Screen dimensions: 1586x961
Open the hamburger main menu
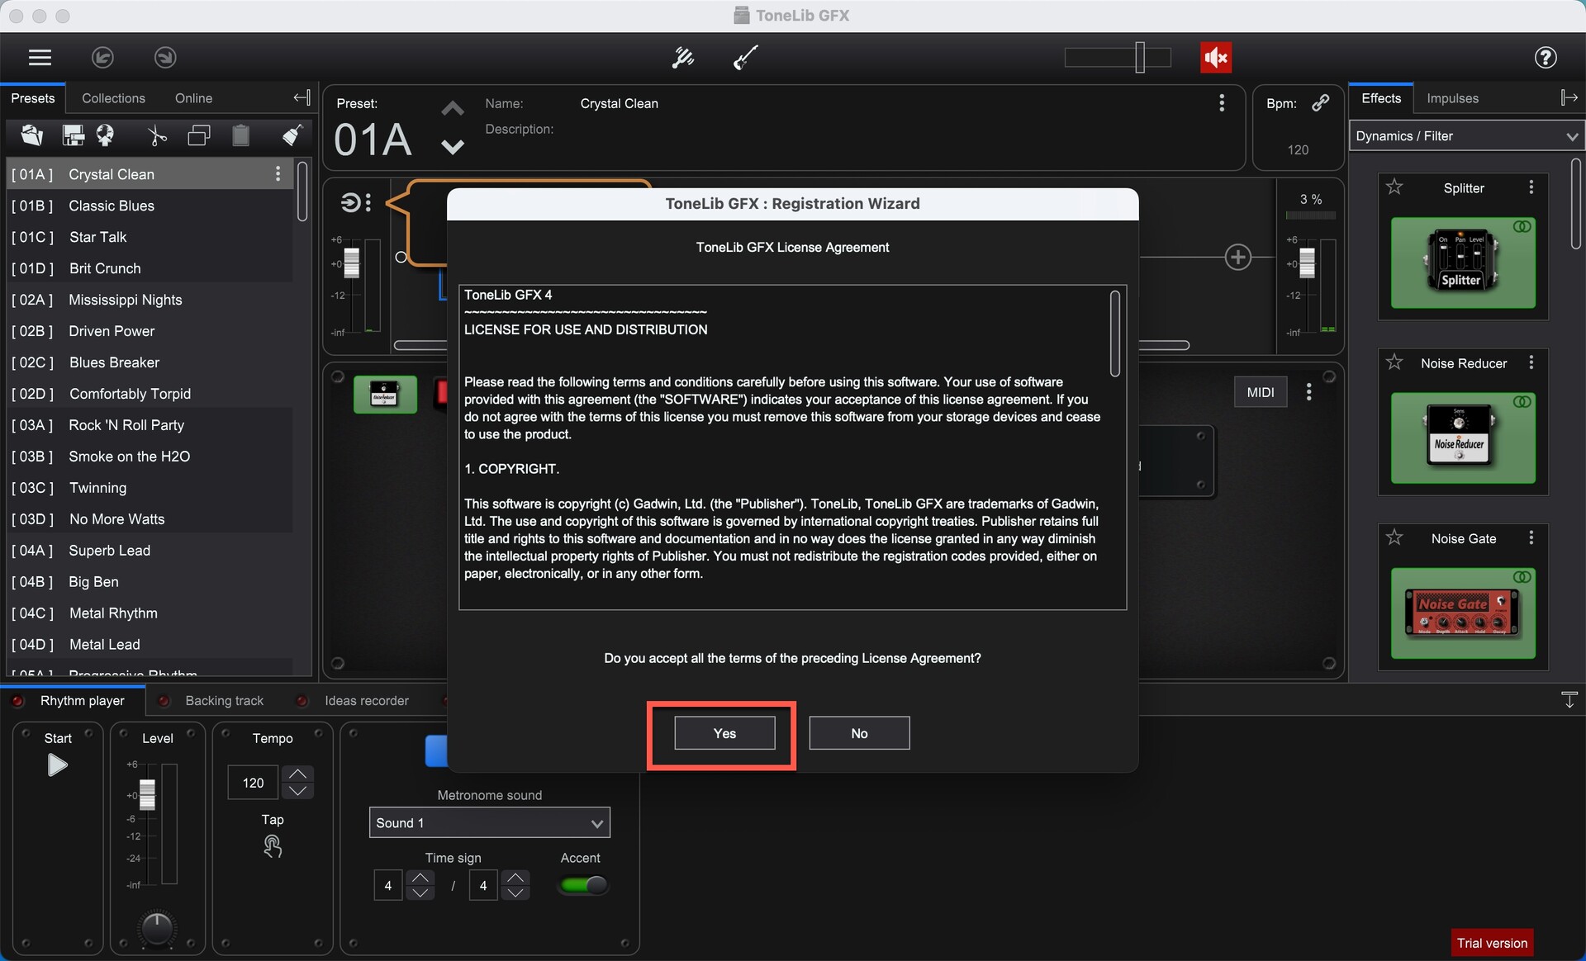pyautogui.click(x=40, y=57)
